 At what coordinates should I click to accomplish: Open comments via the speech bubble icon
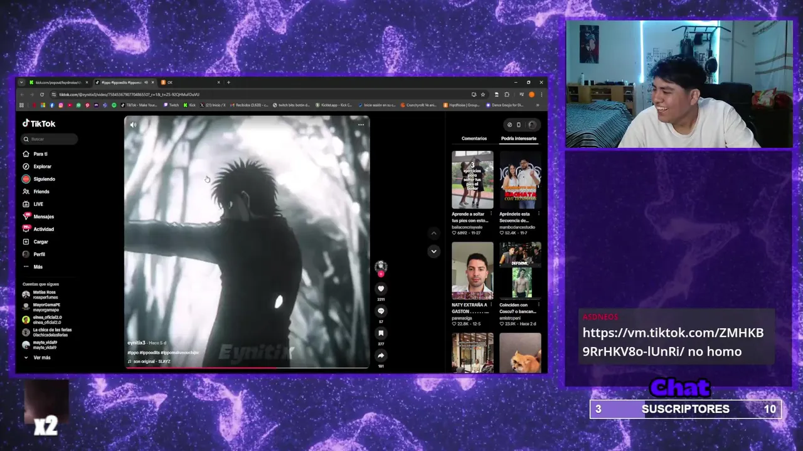pyautogui.click(x=381, y=311)
